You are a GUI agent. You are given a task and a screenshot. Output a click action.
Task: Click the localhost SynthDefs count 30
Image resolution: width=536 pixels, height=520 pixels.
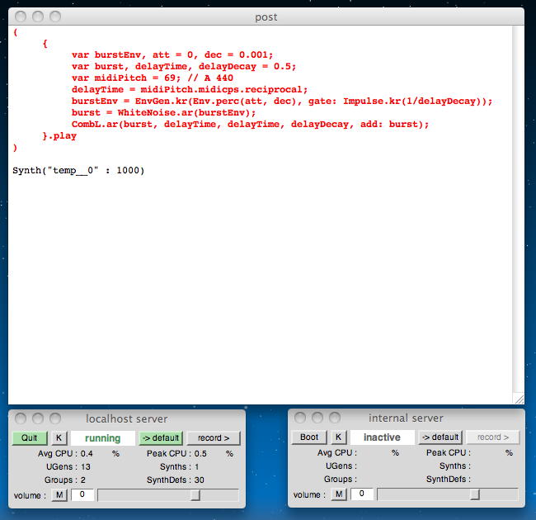(200, 480)
